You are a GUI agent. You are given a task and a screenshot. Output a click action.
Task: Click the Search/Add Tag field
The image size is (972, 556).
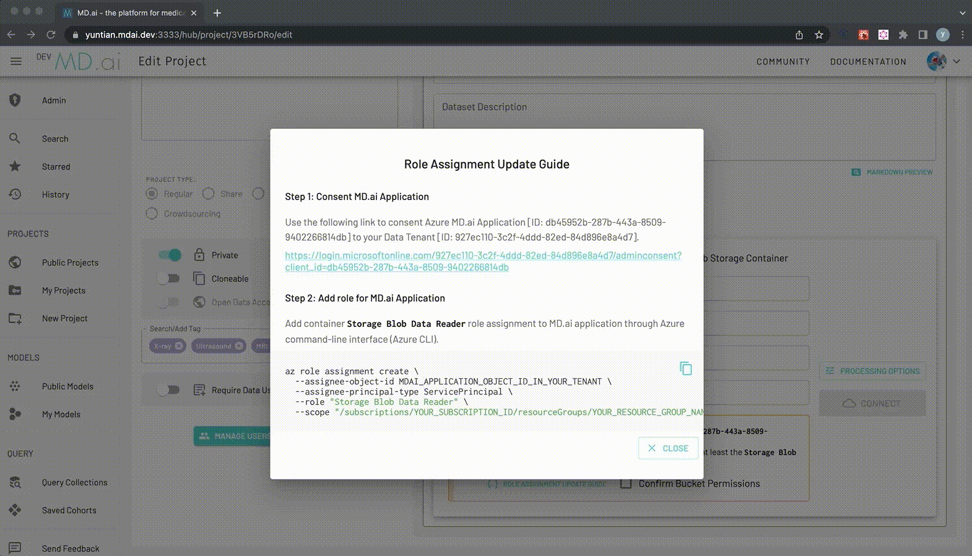click(207, 345)
